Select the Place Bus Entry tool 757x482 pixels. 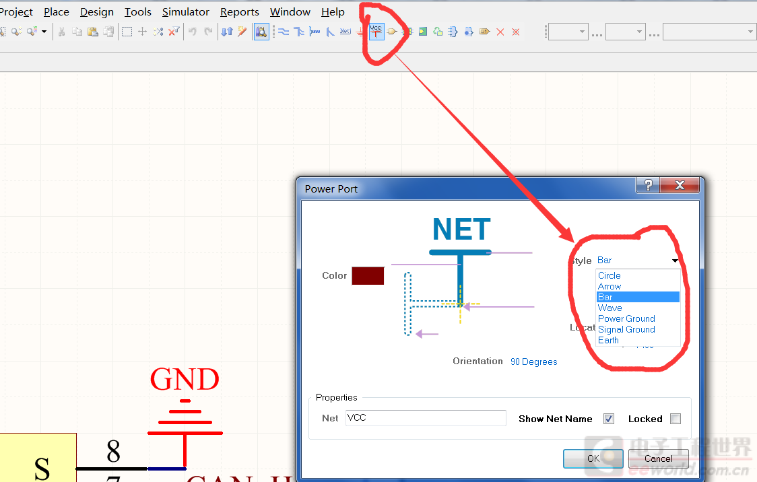click(x=330, y=32)
